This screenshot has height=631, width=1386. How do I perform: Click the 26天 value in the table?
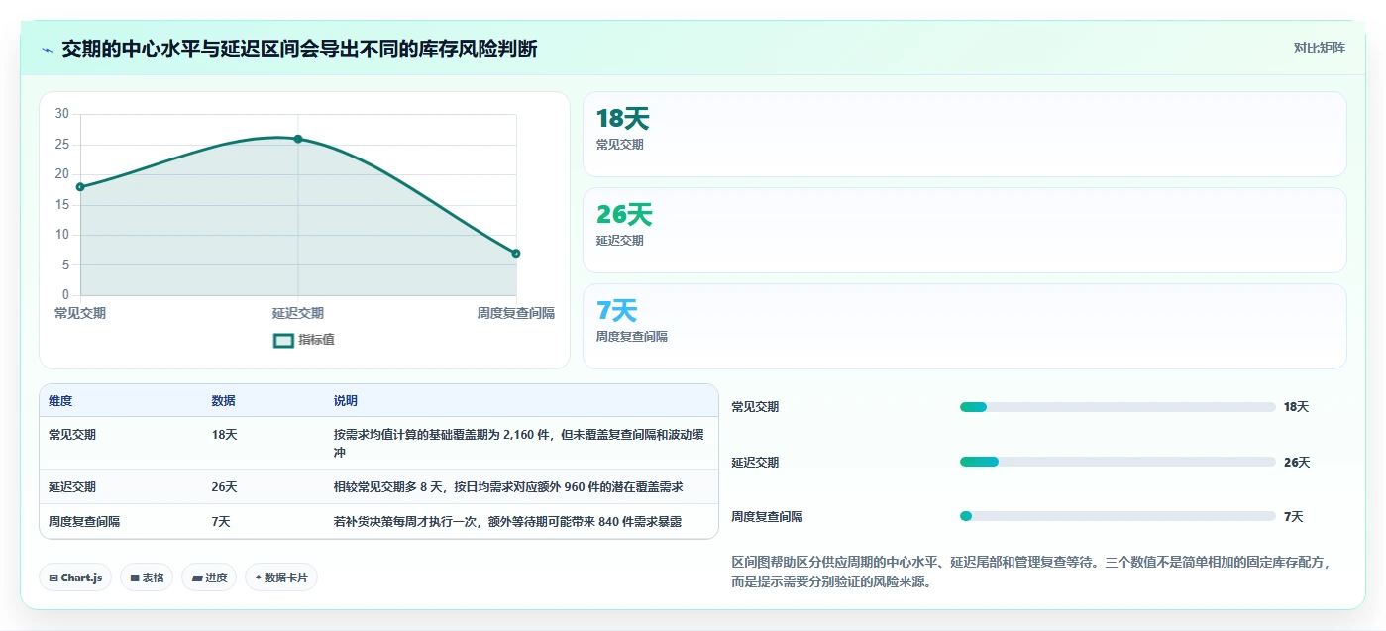click(x=224, y=487)
